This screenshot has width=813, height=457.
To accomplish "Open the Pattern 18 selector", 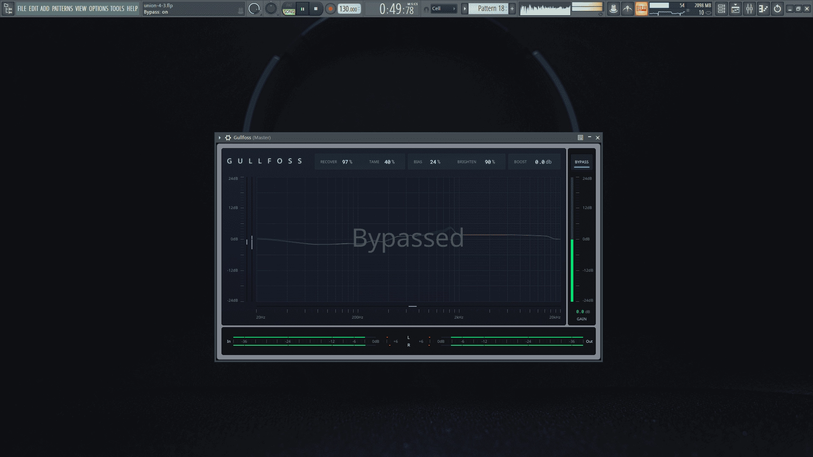I will tap(488, 8).
